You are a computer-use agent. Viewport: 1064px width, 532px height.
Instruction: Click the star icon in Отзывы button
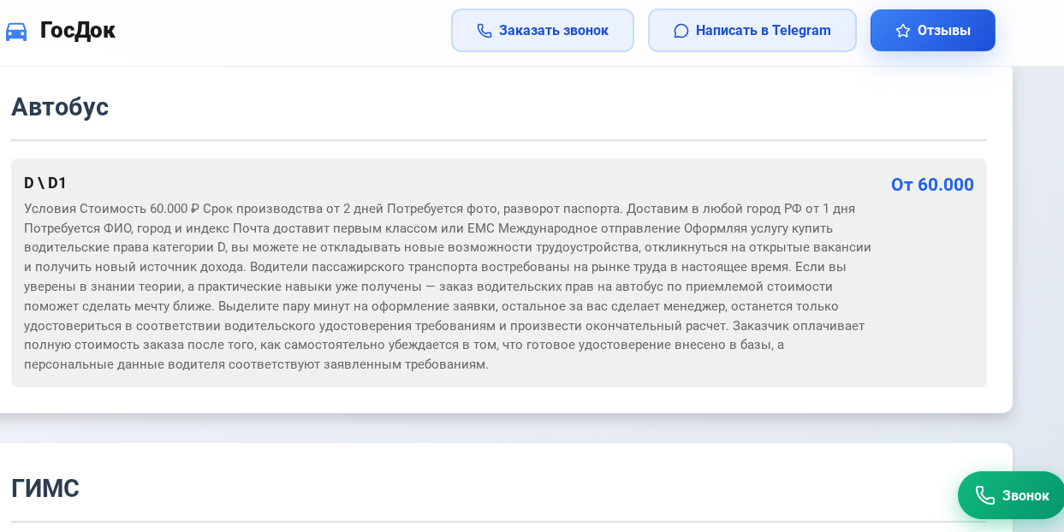tap(903, 31)
